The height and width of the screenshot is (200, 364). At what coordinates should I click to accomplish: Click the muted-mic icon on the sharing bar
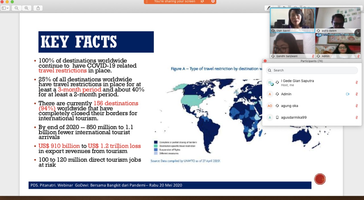click(202, 1)
